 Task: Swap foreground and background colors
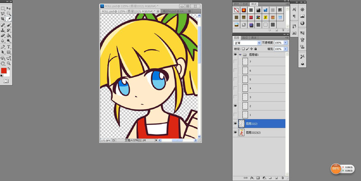[9, 69]
